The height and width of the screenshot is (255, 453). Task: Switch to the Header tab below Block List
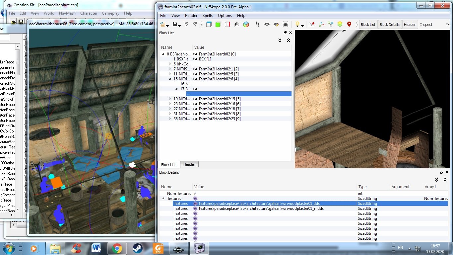[x=189, y=164]
